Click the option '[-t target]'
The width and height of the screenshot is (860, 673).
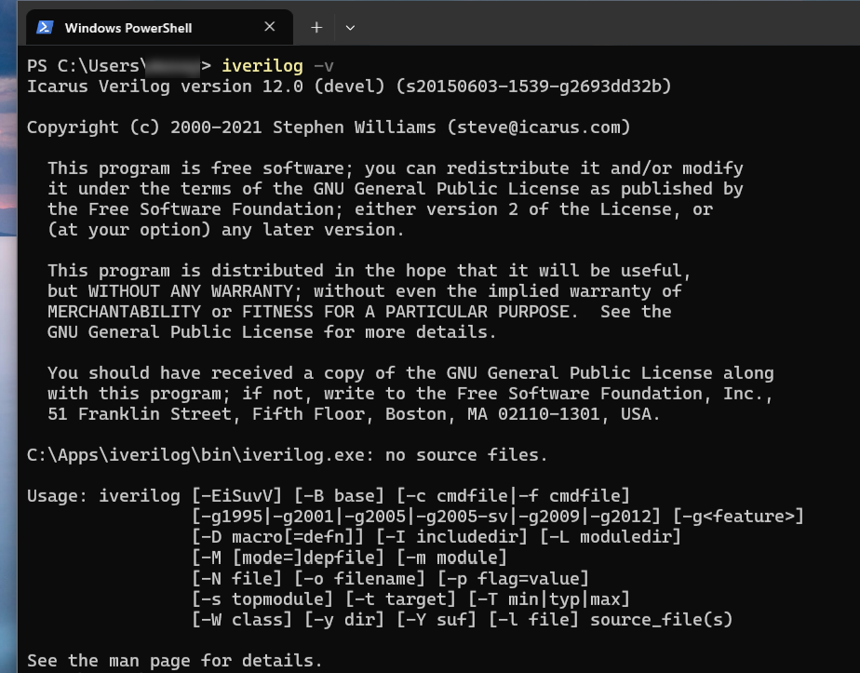click(x=400, y=599)
